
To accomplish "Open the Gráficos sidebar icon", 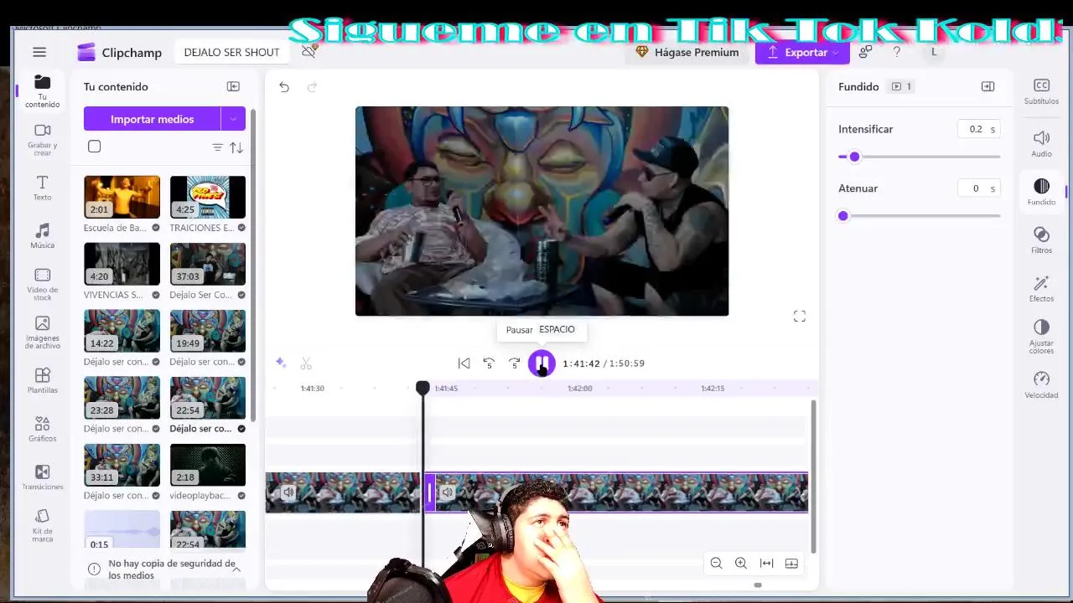I will [x=42, y=429].
